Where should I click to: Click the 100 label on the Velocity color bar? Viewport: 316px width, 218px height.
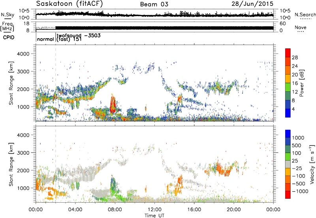[297, 153]
